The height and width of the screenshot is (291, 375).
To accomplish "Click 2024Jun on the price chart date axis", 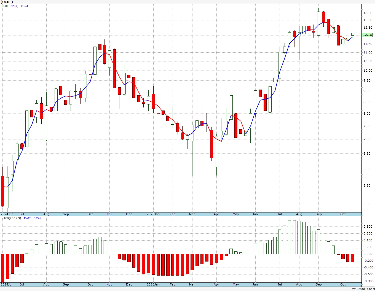I will (x=7, y=214).
